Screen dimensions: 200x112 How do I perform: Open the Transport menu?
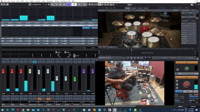click(x=37, y=1)
